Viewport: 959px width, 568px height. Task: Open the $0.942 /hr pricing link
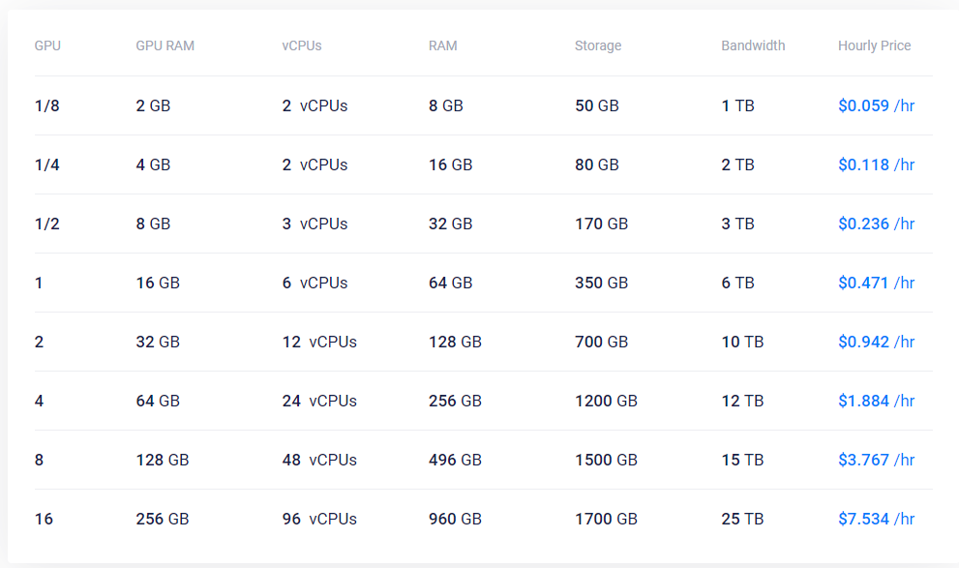point(876,342)
